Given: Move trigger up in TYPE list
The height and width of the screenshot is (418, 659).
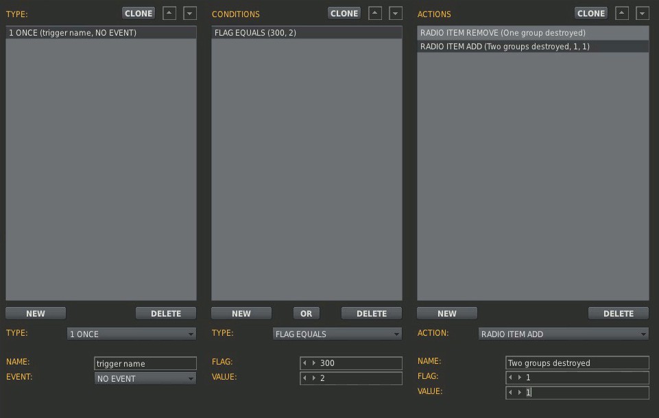Looking at the screenshot, I should [x=169, y=13].
